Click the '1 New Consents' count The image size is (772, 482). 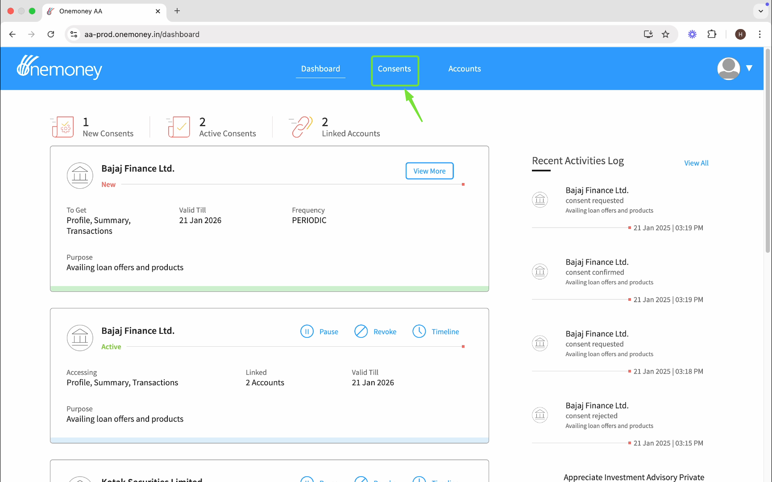[x=108, y=127]
